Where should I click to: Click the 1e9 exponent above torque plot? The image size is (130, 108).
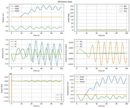tap(10, 74)
